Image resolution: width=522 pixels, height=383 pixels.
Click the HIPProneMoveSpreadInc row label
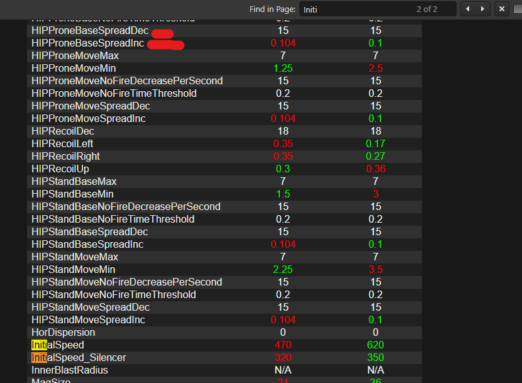[89, 119]
